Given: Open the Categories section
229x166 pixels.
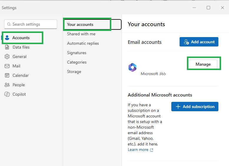Looking at the screenshot, I should point(77,62).
